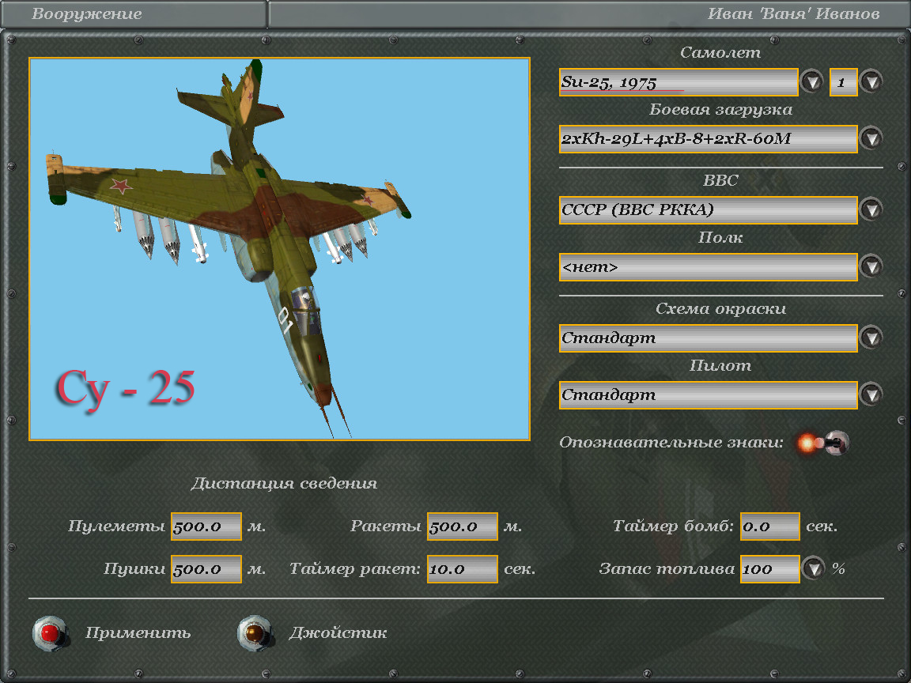911x683 pixels.
Task: Expand the weapon loadout dropdown arrow
Action: tap(871, 139)
